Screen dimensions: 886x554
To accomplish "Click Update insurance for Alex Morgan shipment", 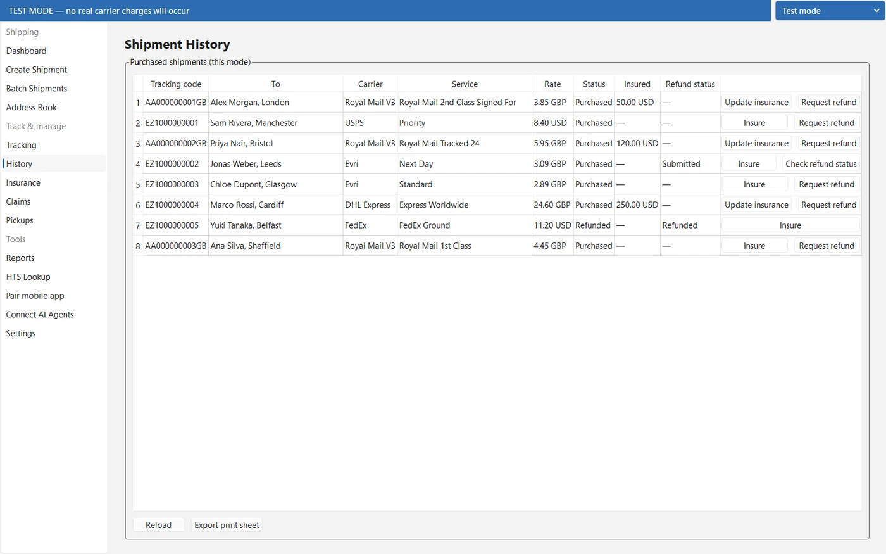I will 756,103.
